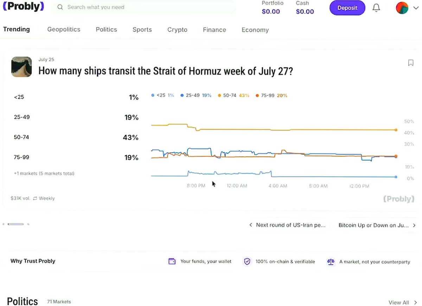Click the Deposit button
Viewport: 422px width, 306px height.
[x=347, y=8]
